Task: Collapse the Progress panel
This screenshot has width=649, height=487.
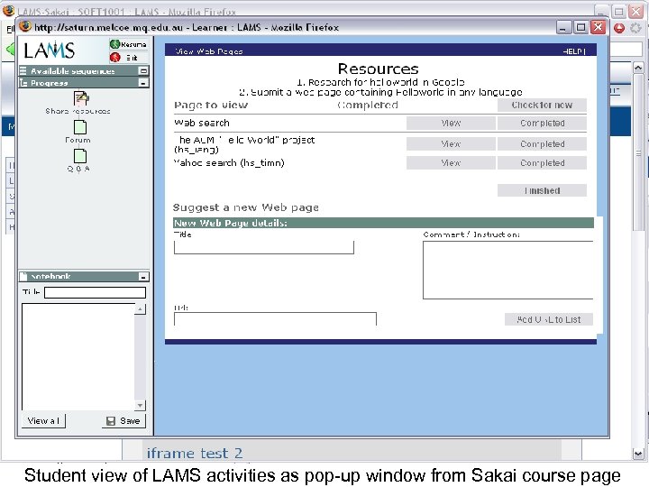Action: [143, 83]
